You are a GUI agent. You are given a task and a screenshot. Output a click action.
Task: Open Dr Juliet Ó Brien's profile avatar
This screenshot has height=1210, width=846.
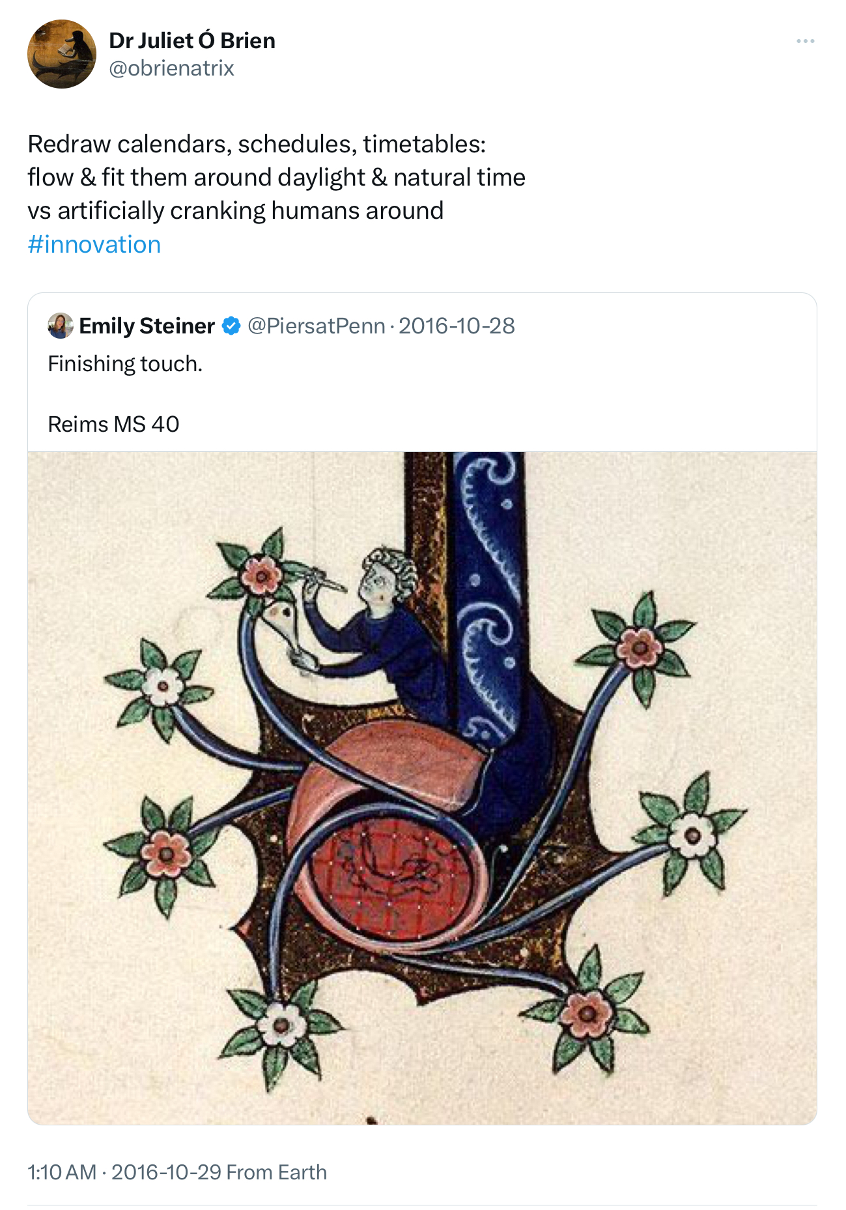click(61, 54)
